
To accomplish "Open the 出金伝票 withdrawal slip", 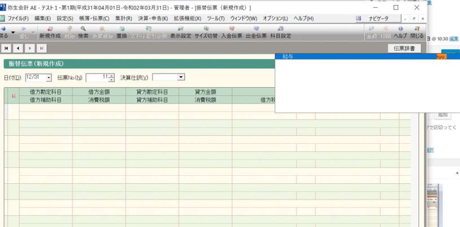I will (256, 32).
